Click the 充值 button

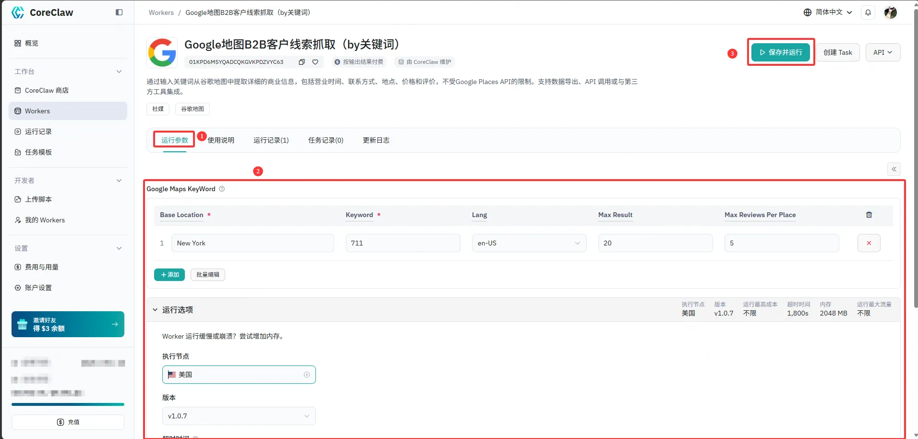click(x=68, y=422)
